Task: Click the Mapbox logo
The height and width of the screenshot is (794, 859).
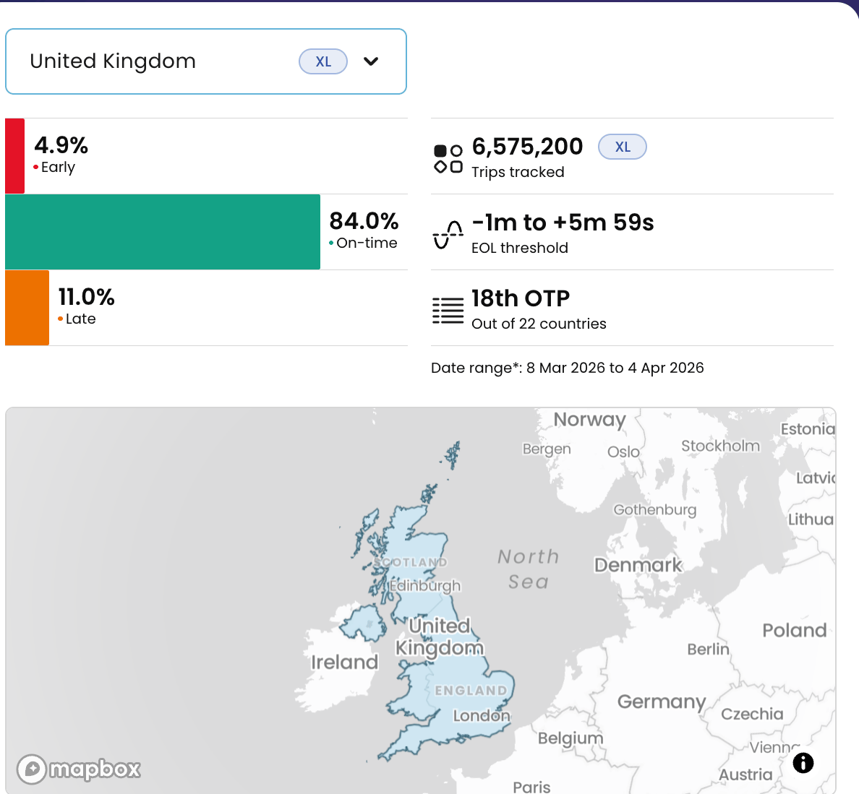Action: pyautogui.click(x=79, y=769)
